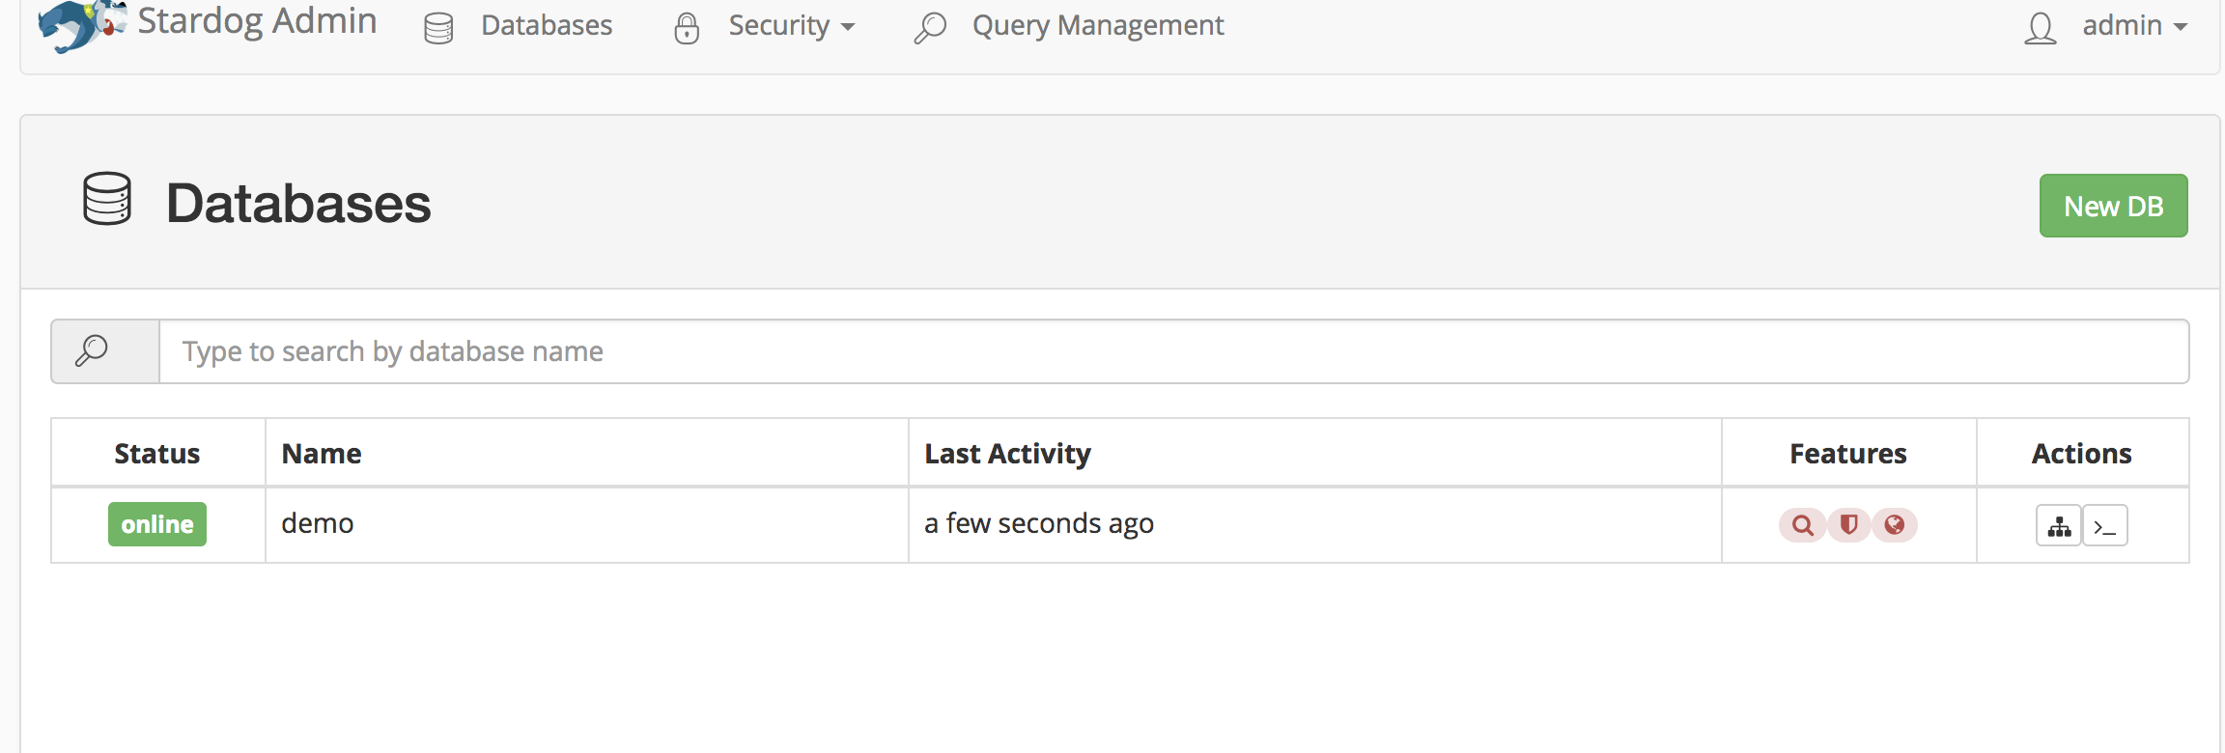This screenshot has height=753, width=2225.
Task: Open the schema browser action for demo
Action: pyautogui.click(x=2059, y=526)
